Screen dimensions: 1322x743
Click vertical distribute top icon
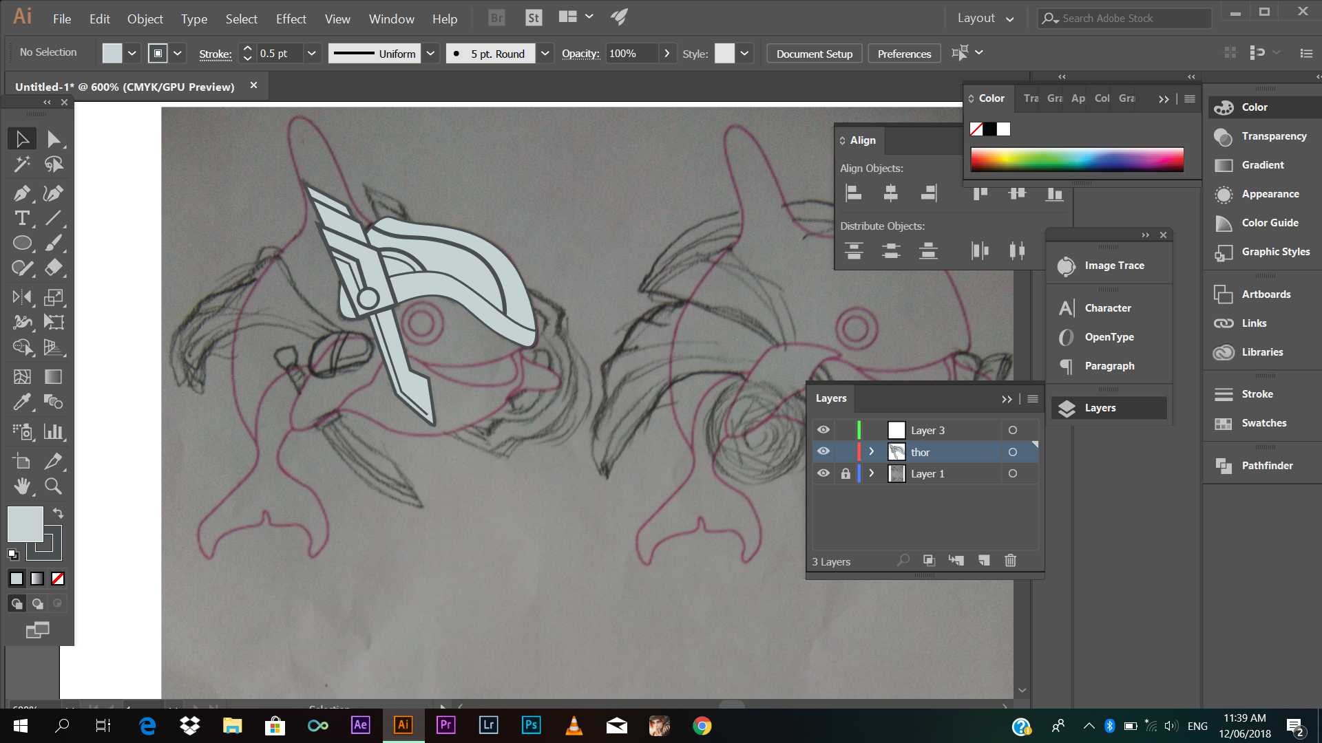[854, 251]
